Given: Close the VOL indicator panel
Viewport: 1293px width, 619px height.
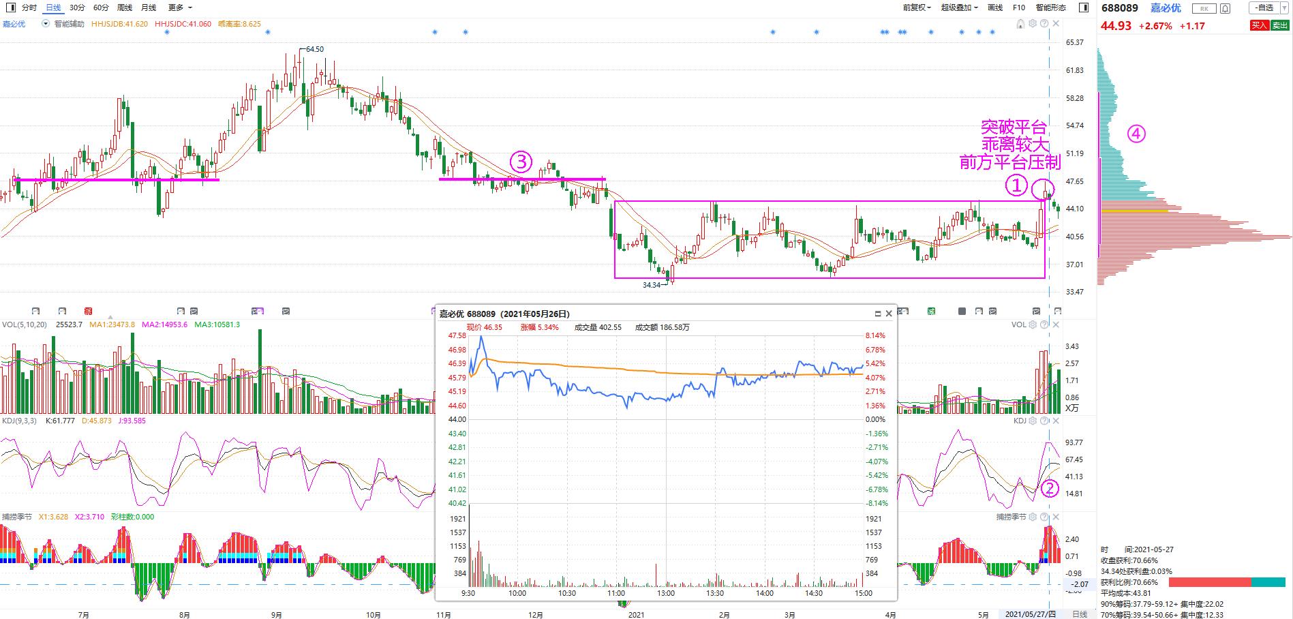Looking at the screenshot, I should click(1056, 325).
